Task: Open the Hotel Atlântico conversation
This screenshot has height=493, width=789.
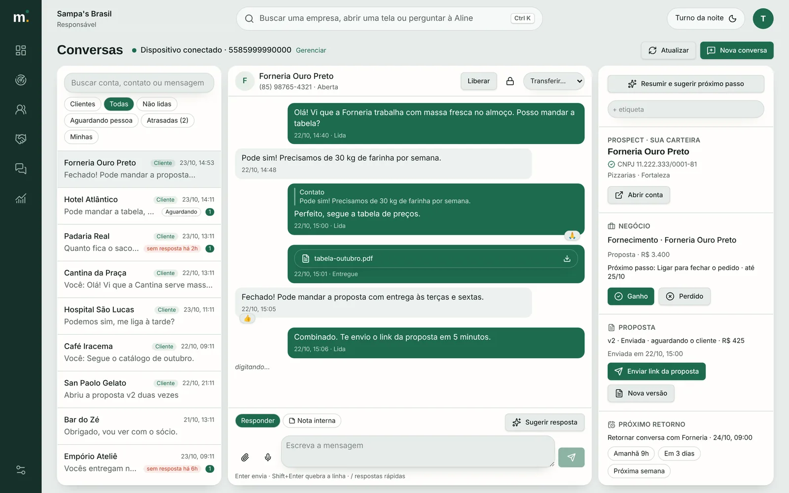Action: [x=139, y=206]
